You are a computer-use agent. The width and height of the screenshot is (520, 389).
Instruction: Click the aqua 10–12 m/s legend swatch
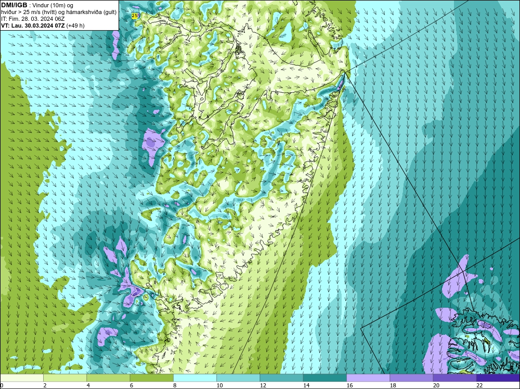(238, 378)
